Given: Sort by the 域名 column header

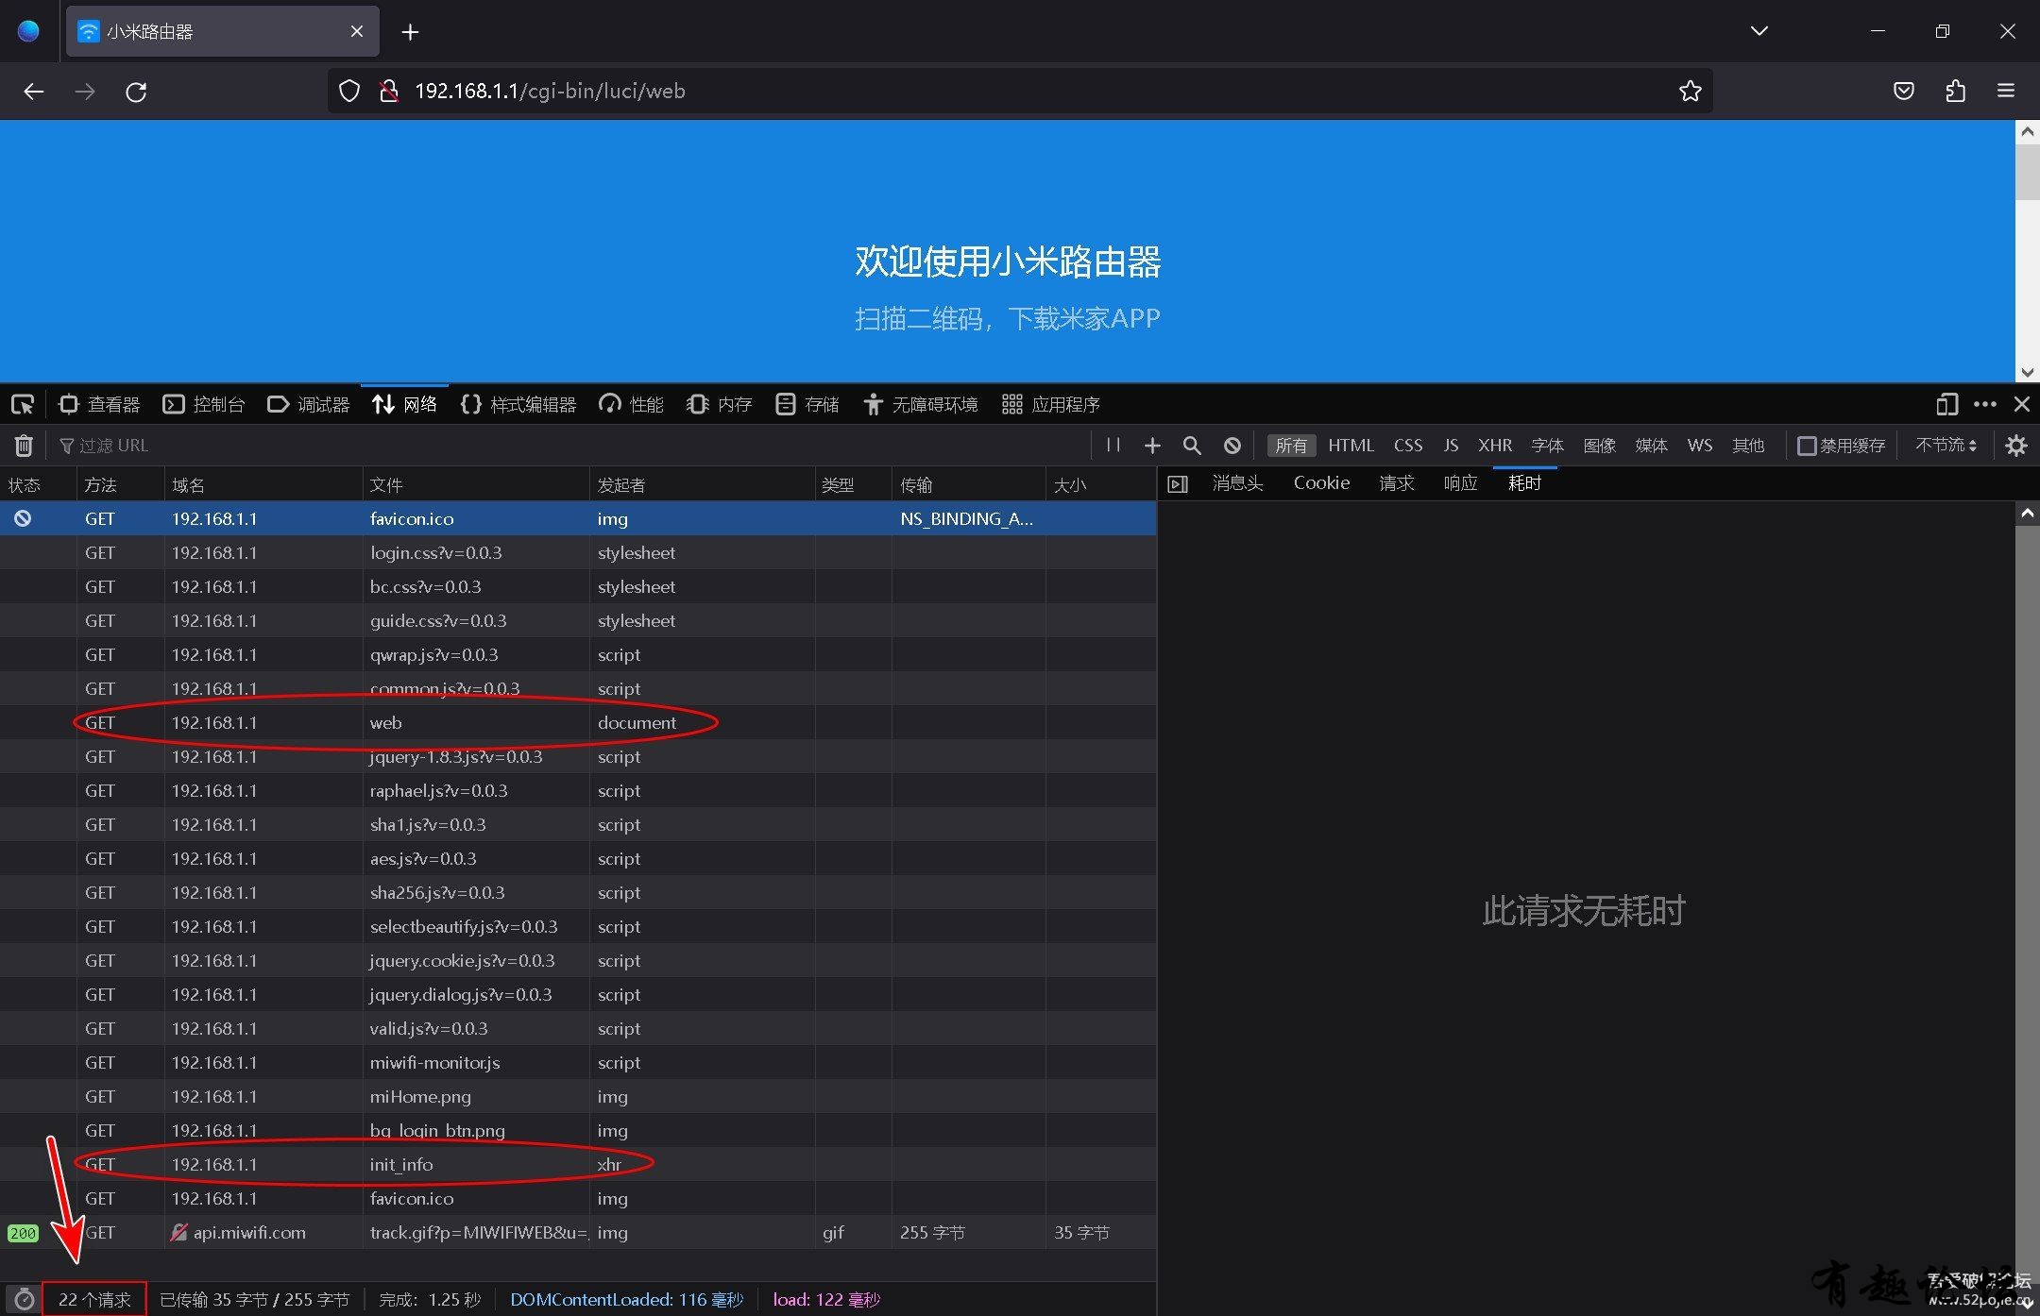Looking at the screenshot, I should click(263, 484).
